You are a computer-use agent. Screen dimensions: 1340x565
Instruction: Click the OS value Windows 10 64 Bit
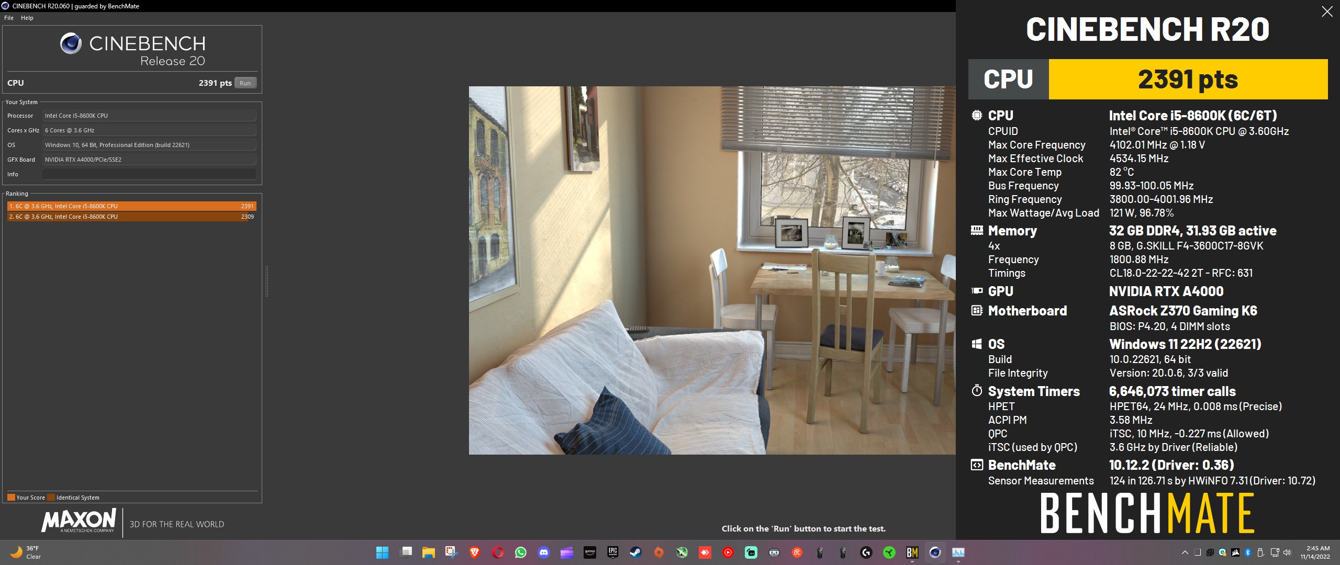pyautogui.click(x=149, y=145)
